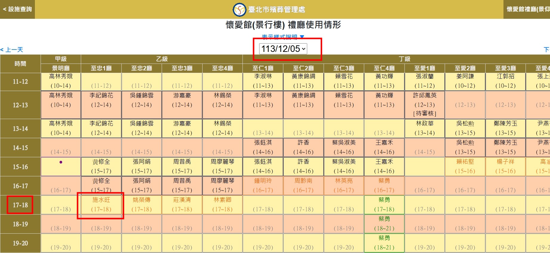550x253 pixels.
Task: Click the 鍾明玲 (16~17) booking cell
Action: click(263, 186)
